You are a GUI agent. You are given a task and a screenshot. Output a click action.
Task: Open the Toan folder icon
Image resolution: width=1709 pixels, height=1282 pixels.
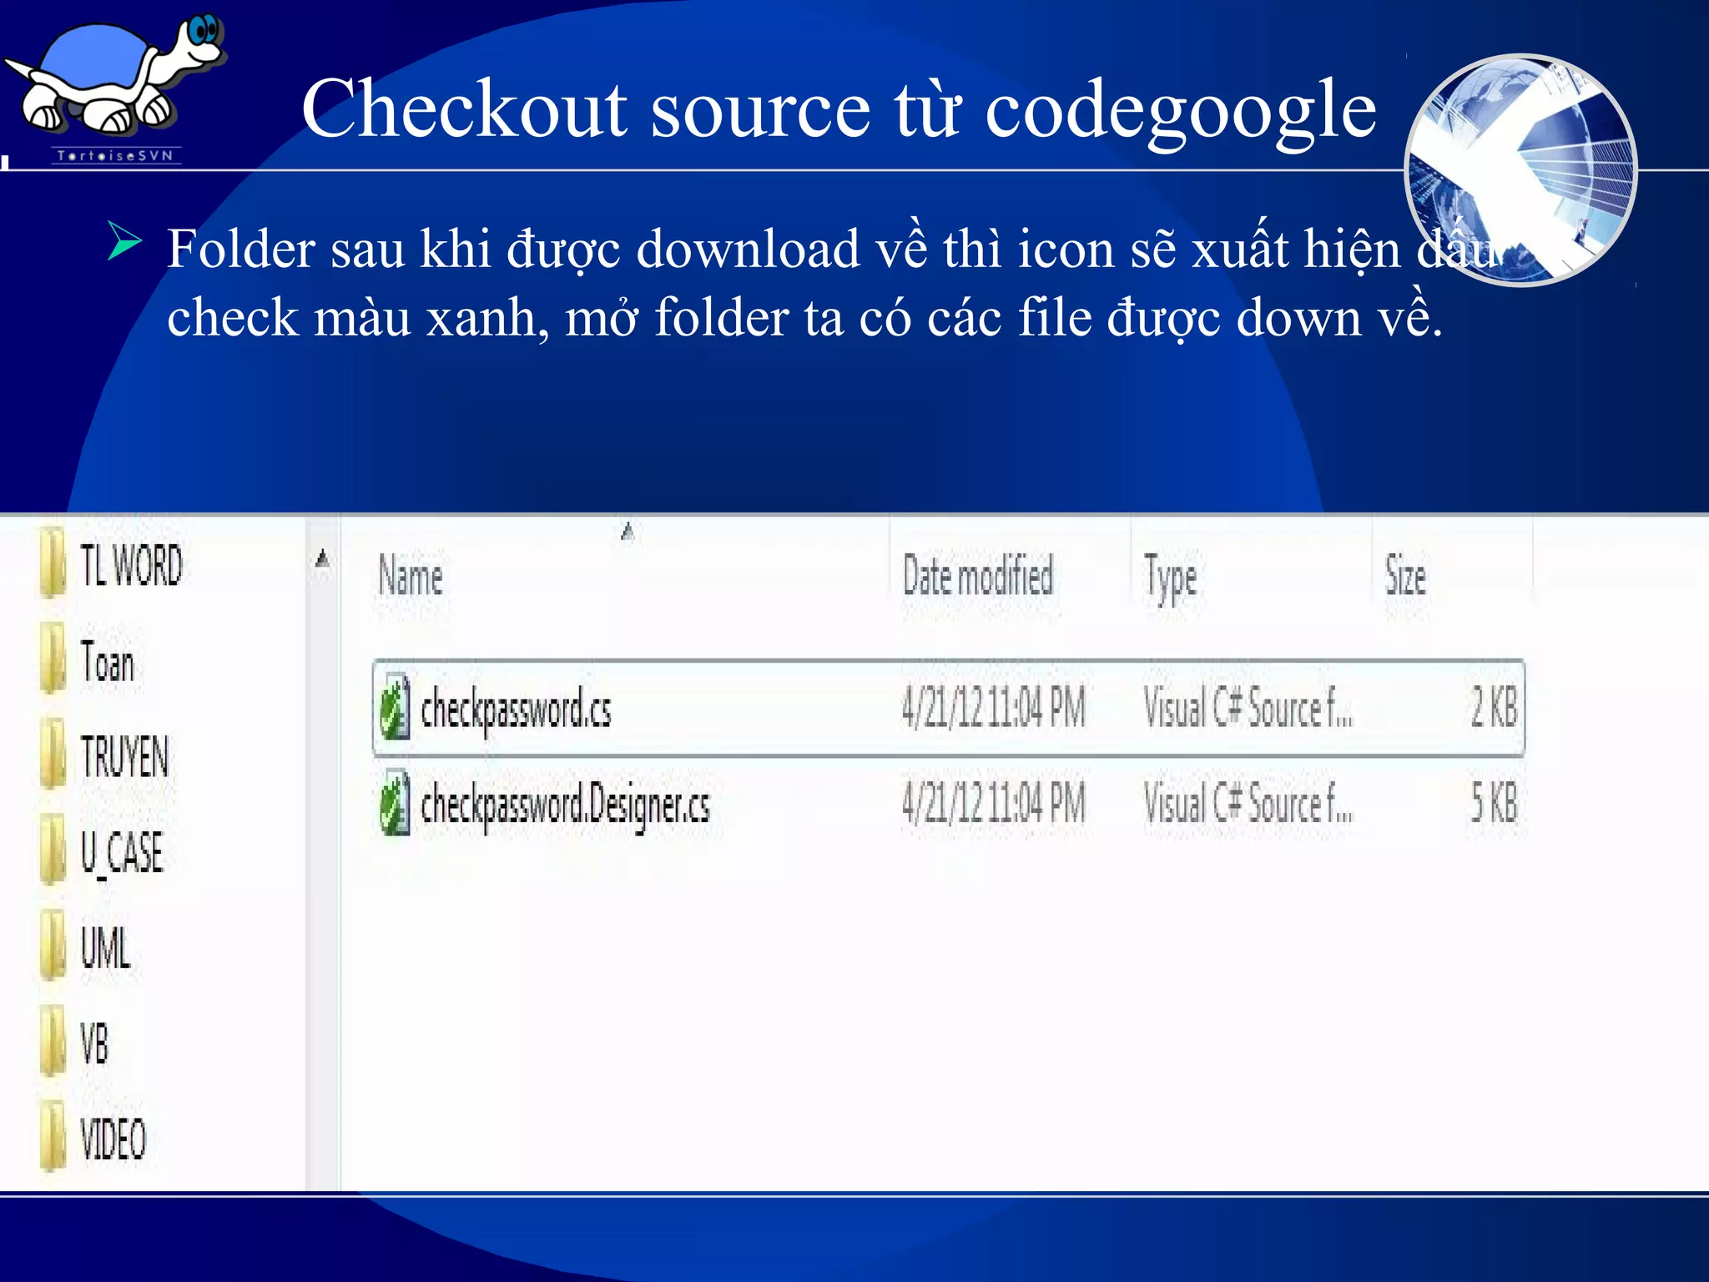click(53, 659)
